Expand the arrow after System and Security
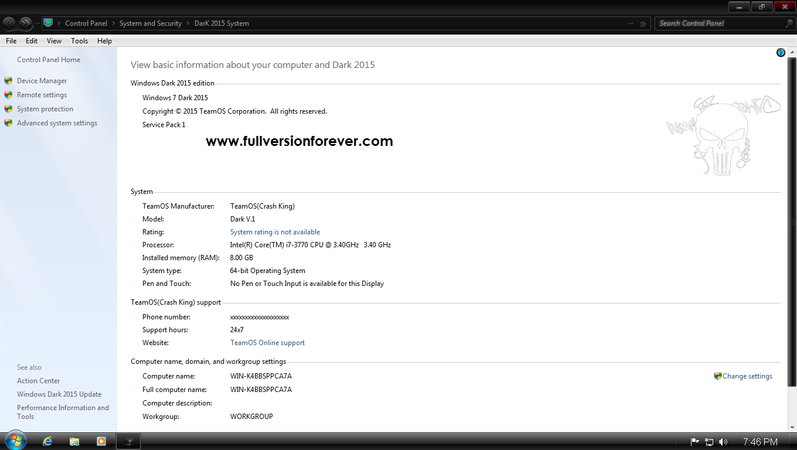Viewport: 797px width, 450px height. point(188,23)
